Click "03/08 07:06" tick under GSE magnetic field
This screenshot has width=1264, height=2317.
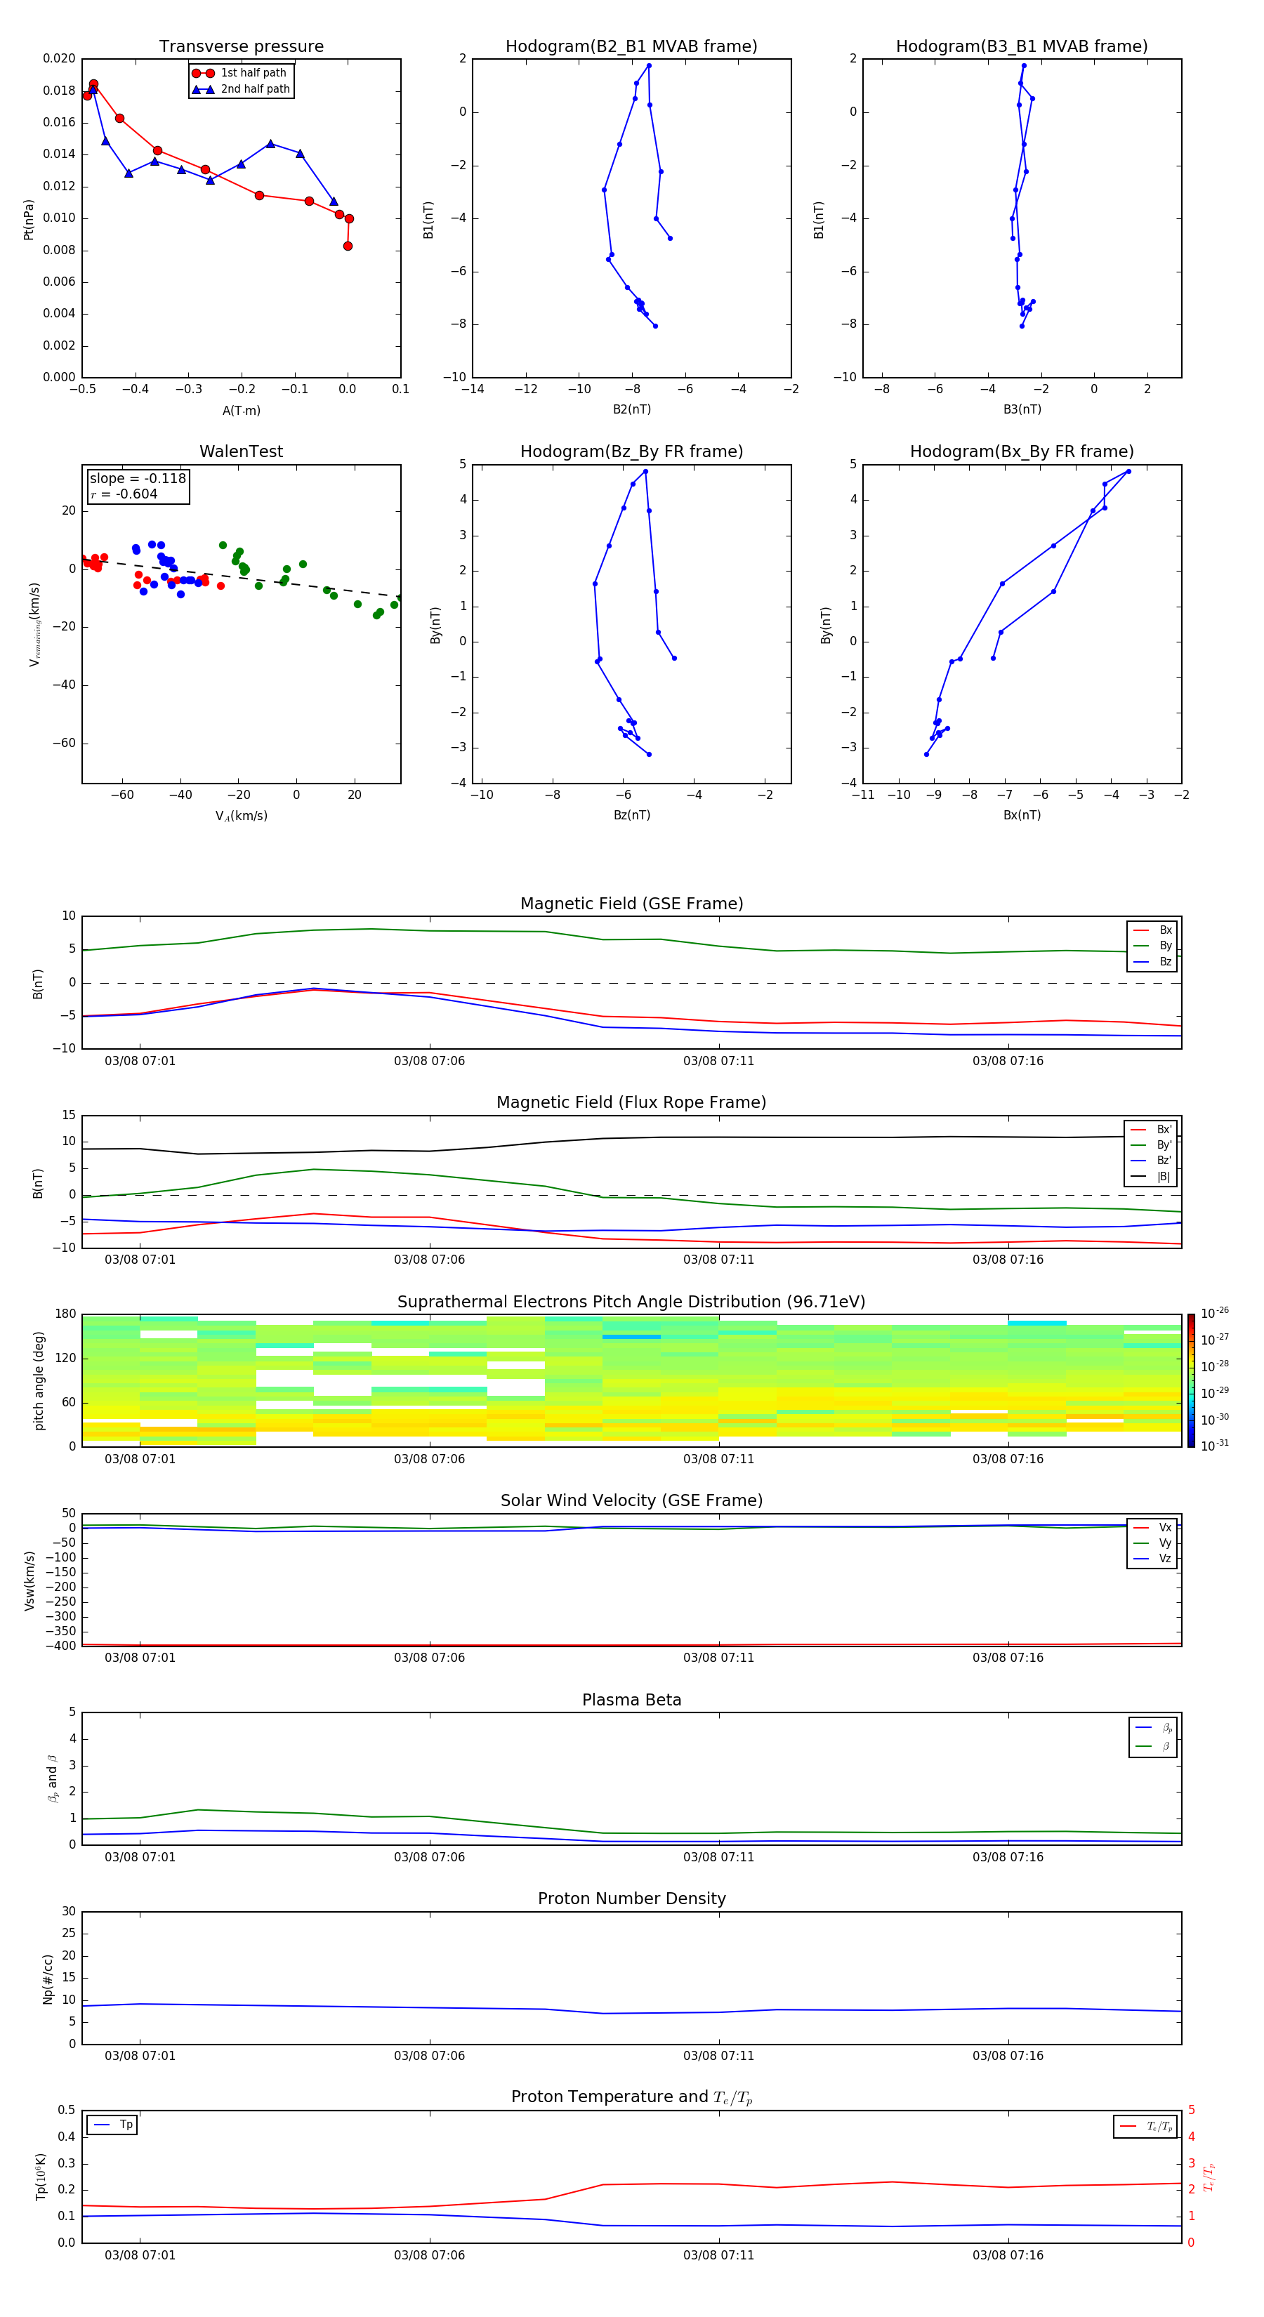click(x=429, y=1062)
